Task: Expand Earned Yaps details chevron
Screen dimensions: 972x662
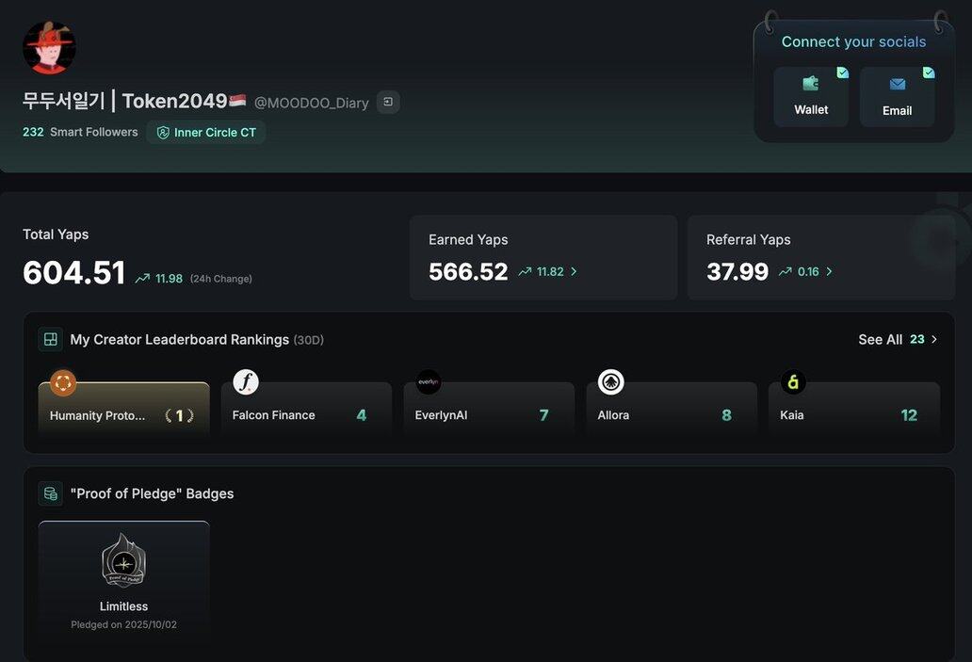Action: [574, 272]
